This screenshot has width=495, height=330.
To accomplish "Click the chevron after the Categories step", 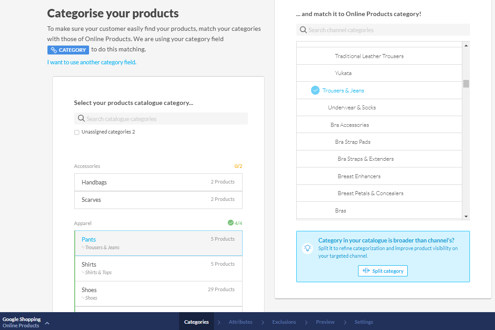I will click(219, 322).
